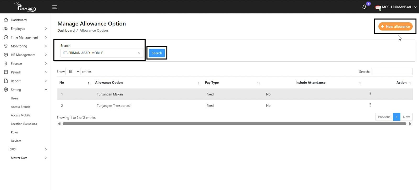The image size is (419, 190).
Task: Open Access Branch settings page
Action: [20, 107]
